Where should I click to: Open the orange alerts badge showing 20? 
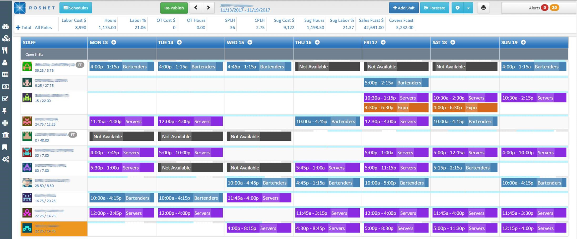pyautogui.click(x=554, y=8)
